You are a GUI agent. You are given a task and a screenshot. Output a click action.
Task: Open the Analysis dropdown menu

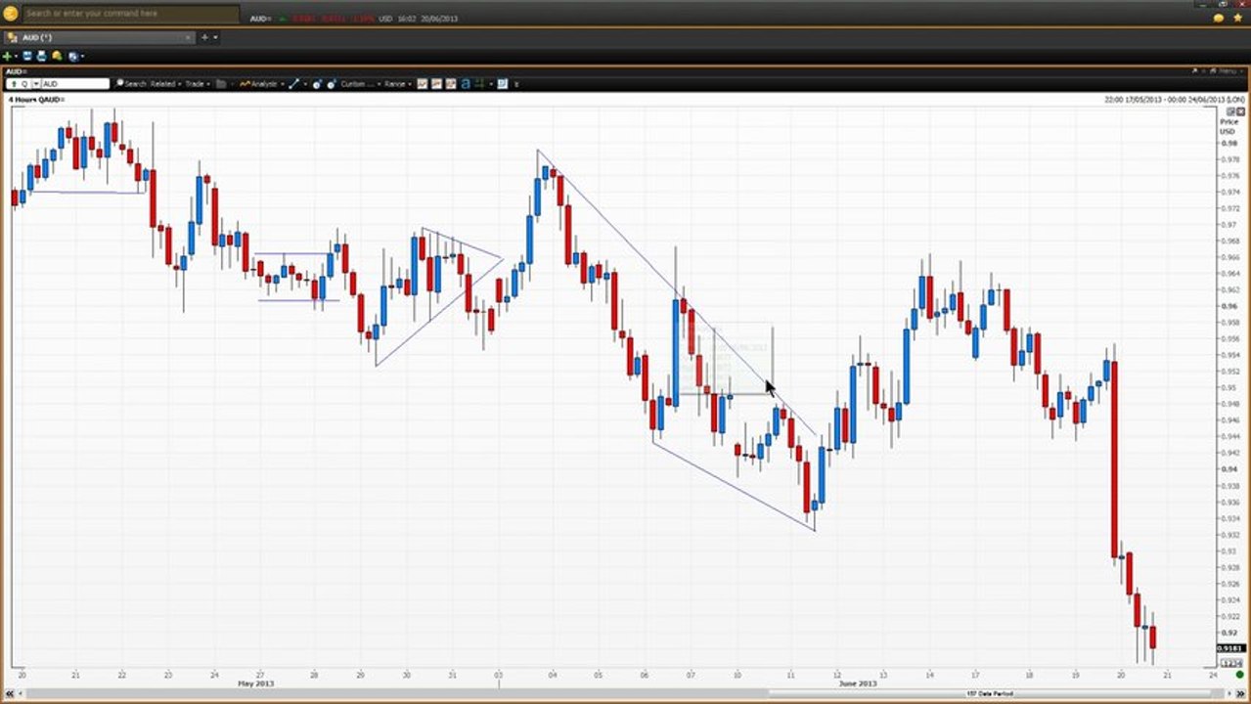[x=261, y=84]
